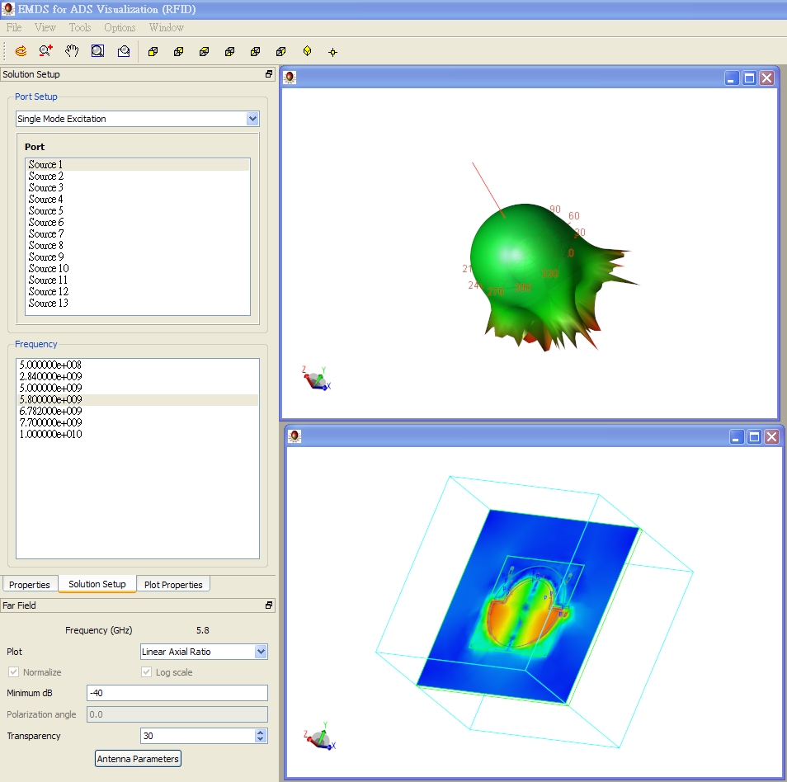Open the Tools menu

coord(80,27)
